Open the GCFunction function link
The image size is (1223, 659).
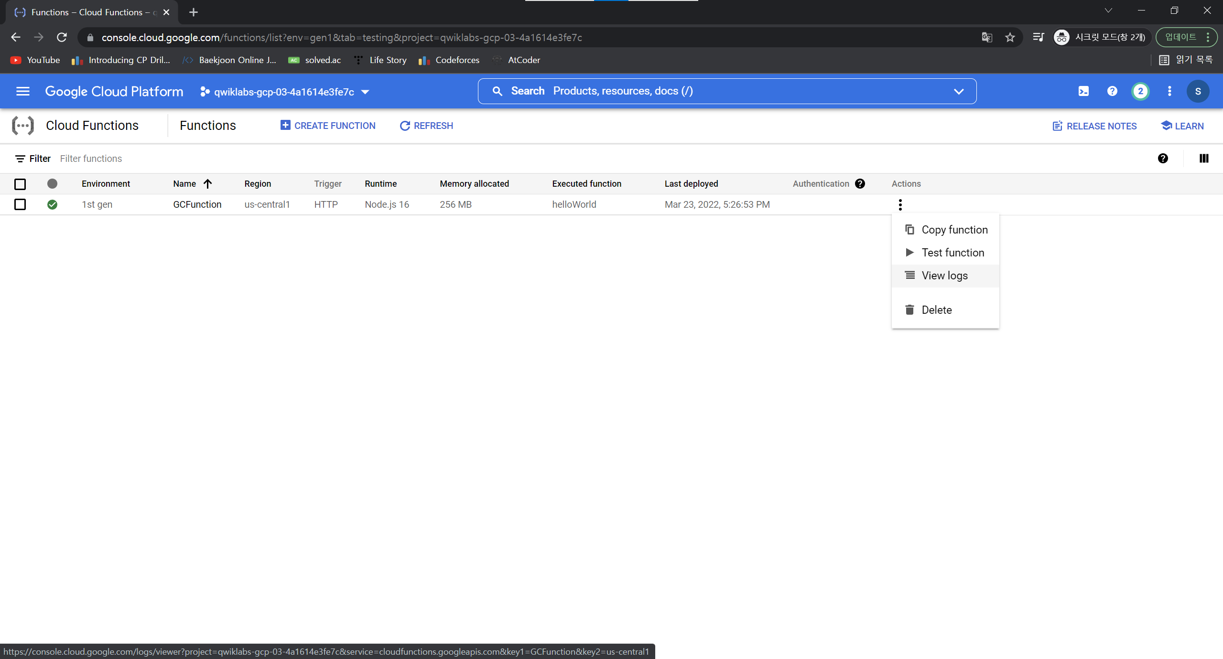pos(197,204)
